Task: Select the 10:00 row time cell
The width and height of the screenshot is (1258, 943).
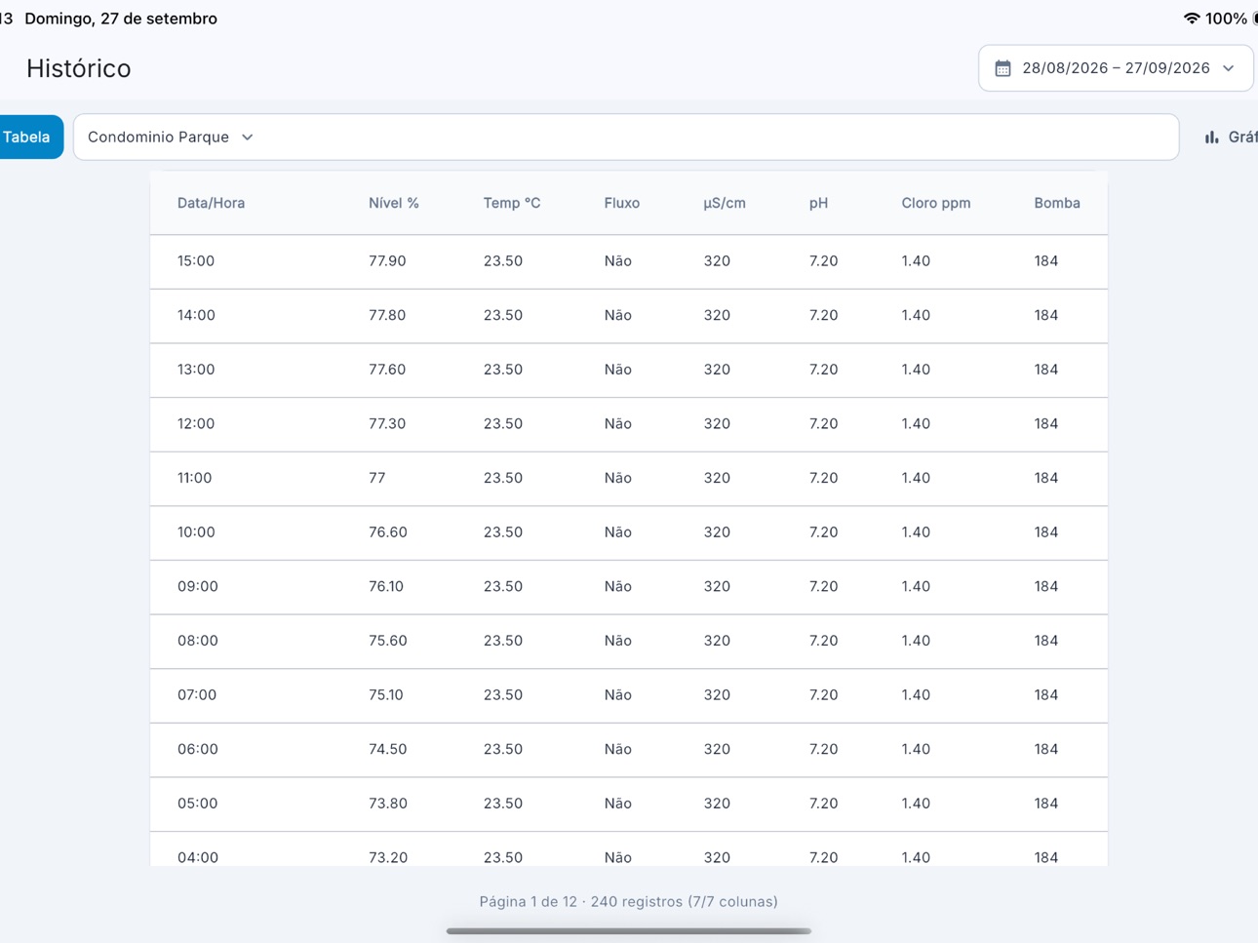Action: [196, 532]
